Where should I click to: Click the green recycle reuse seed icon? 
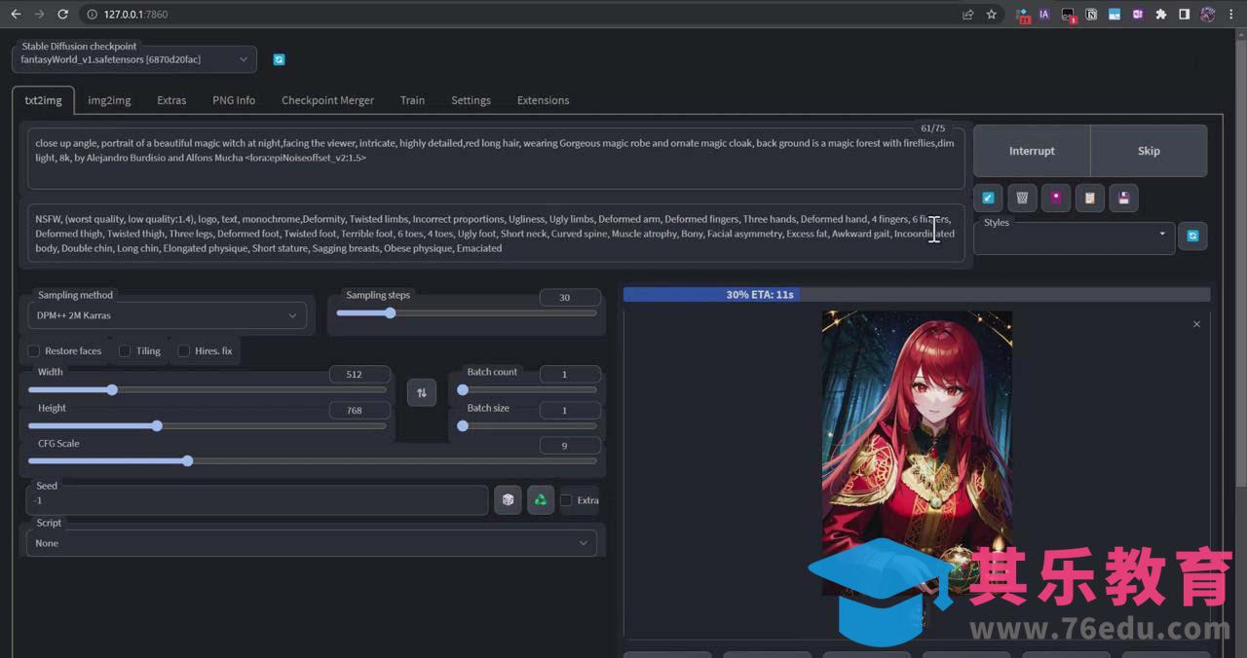540,499
